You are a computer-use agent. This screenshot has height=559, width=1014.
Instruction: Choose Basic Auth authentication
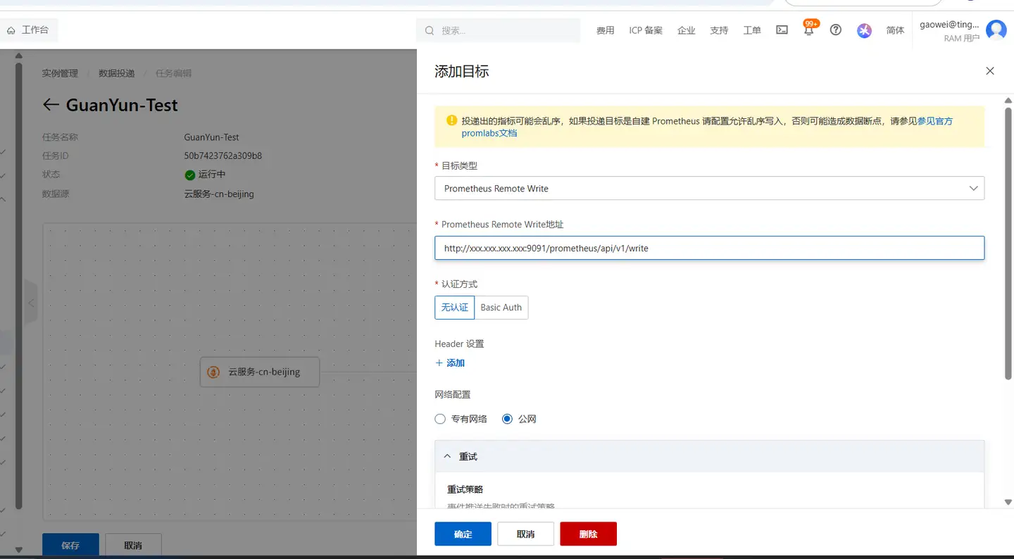tap(501, 308)
